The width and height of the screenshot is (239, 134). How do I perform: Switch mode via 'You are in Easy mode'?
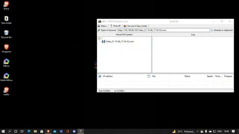click(x=135, y=26)
